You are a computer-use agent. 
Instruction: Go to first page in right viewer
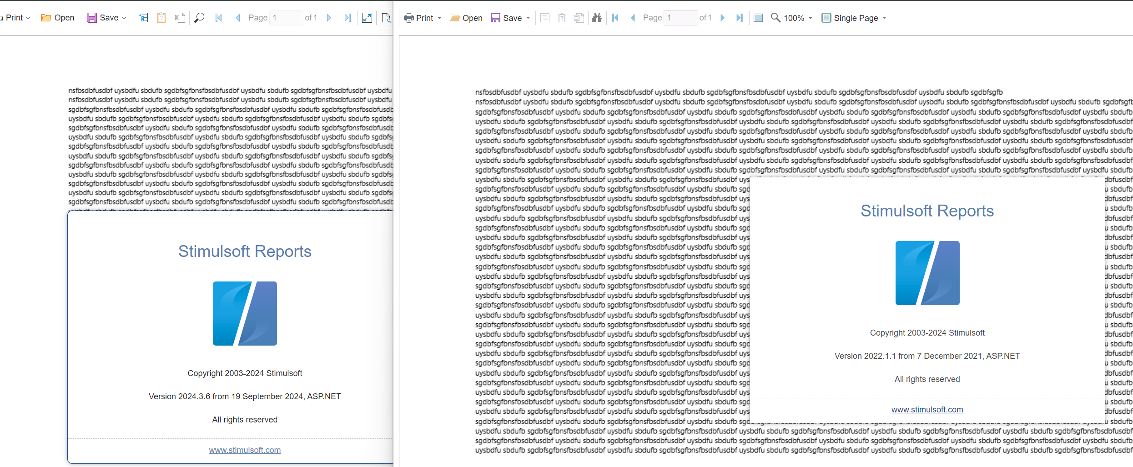[x=615, y=18]
